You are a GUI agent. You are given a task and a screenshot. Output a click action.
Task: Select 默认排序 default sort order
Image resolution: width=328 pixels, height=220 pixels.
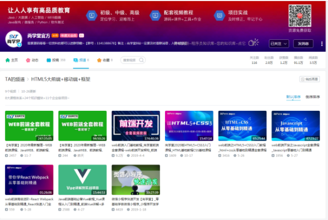coord(293,97)
